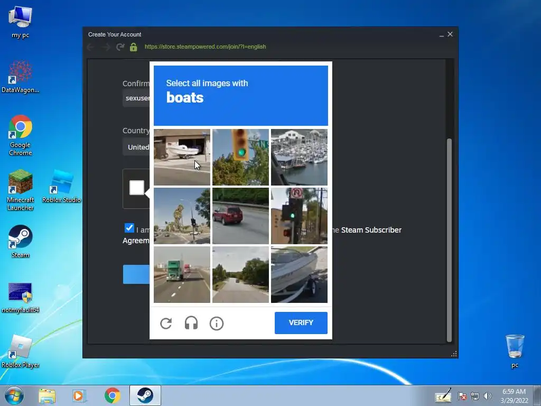This screenshot has width=541, height=406.
Task: Select the green truck on highway image
Action: coord(182,275)
